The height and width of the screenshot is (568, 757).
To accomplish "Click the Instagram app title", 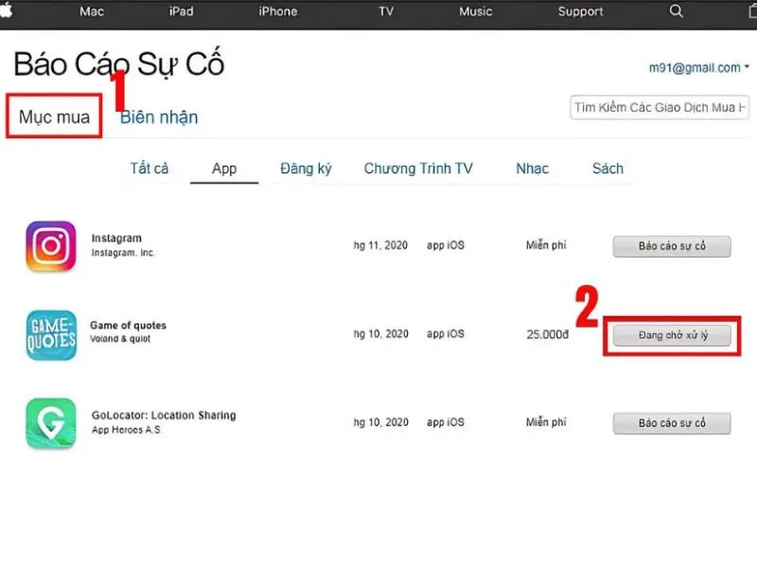I will [116, 239].
